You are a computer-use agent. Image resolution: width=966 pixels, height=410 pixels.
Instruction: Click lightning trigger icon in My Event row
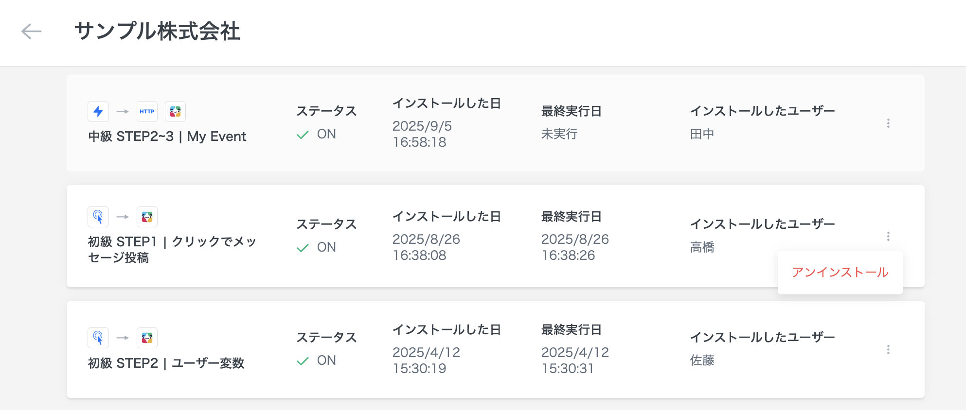tap(98, 111)
